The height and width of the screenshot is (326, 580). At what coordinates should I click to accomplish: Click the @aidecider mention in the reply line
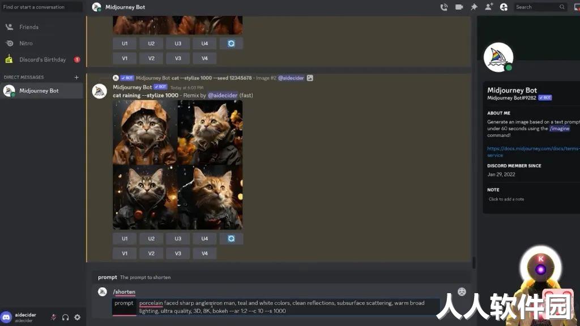point(291,78)
